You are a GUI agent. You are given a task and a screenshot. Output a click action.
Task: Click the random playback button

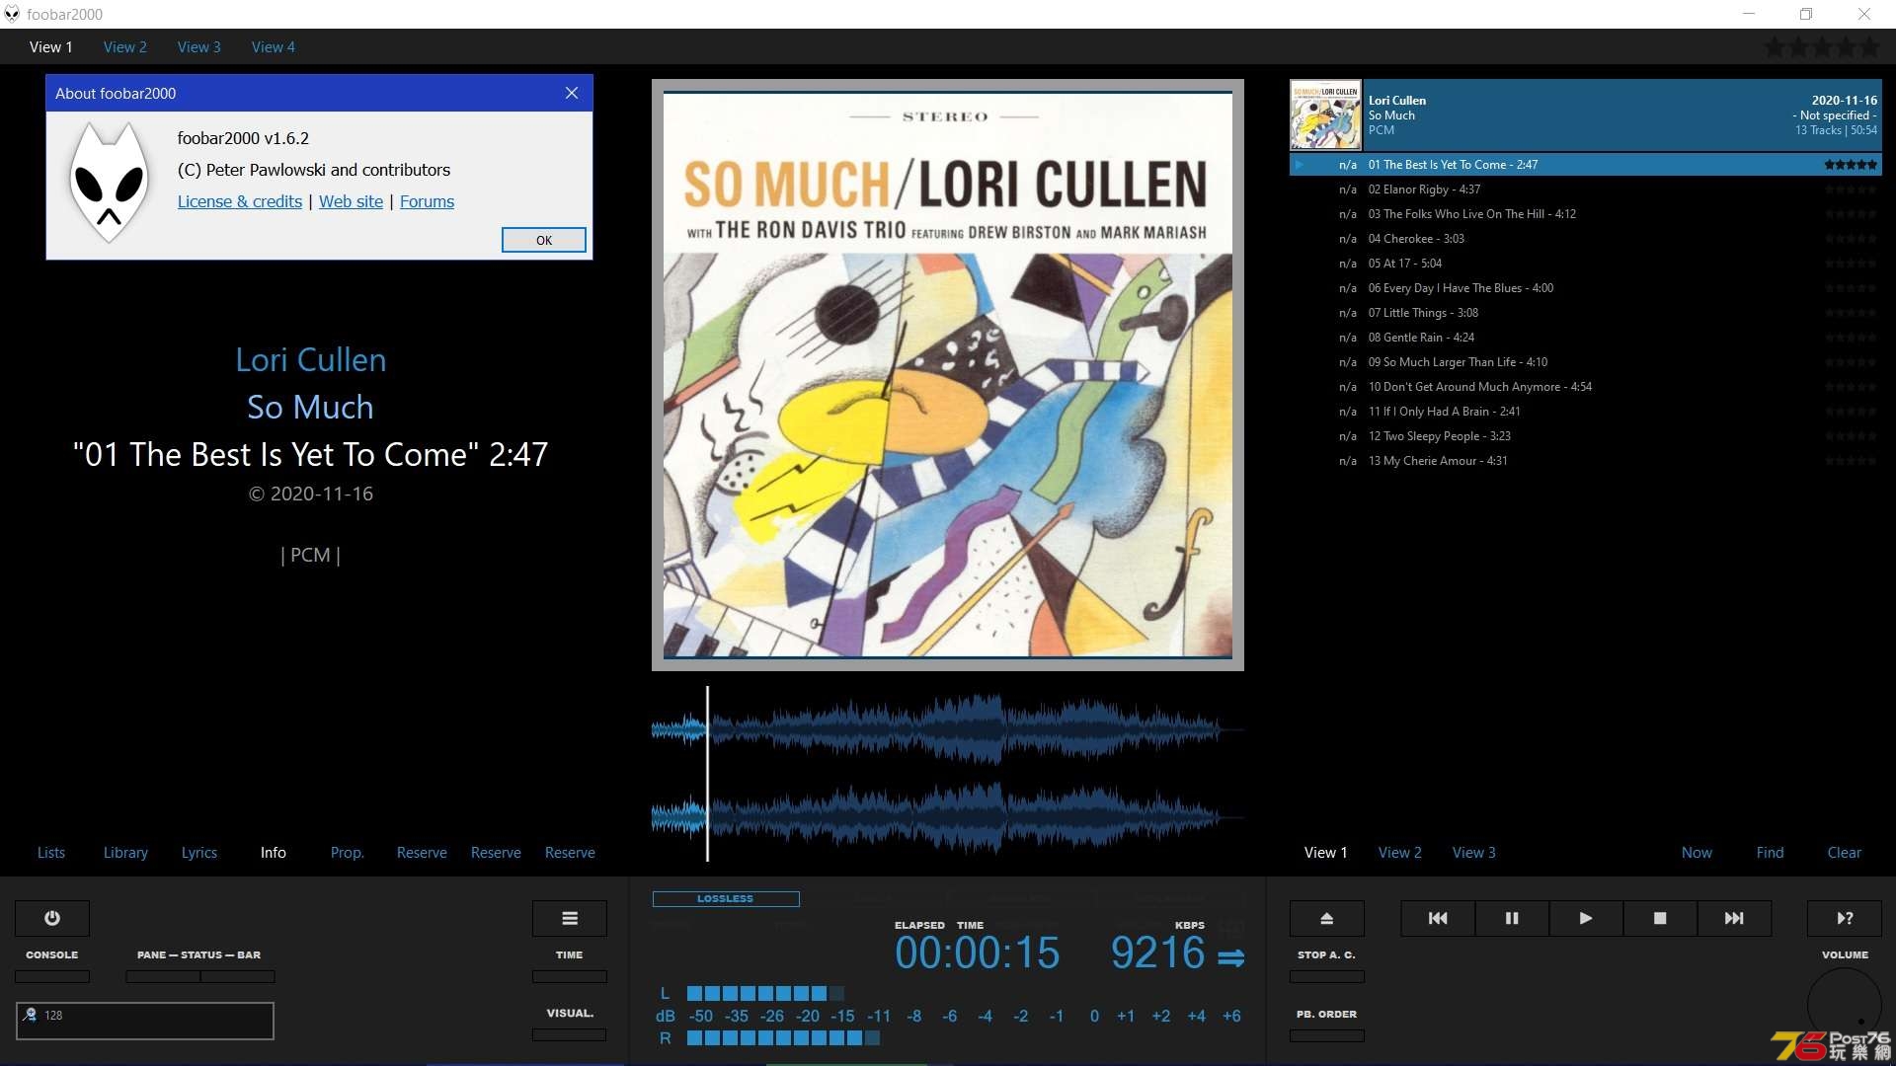[x=1845, y=918]
